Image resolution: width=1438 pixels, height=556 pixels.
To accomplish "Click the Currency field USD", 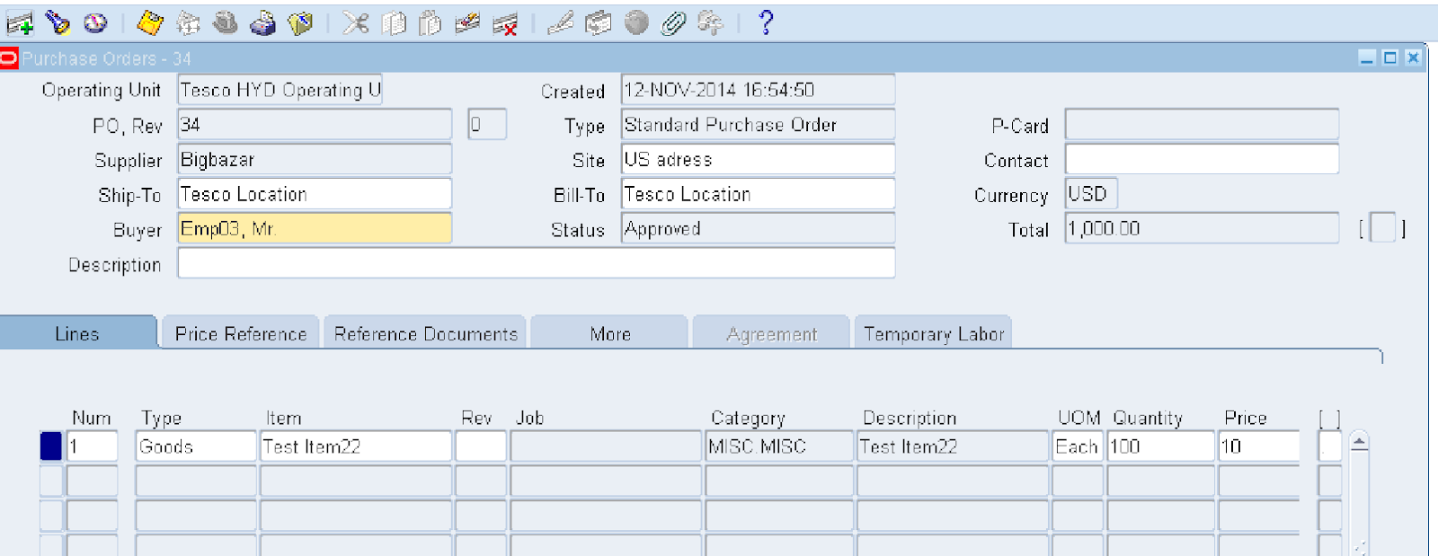I will click(x=1092, y=194).
